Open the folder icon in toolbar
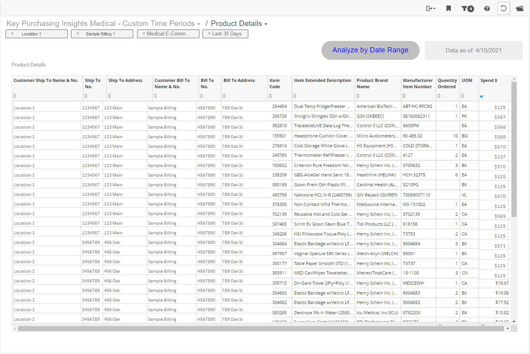This screenshot has height=354, width=530. 520,8
